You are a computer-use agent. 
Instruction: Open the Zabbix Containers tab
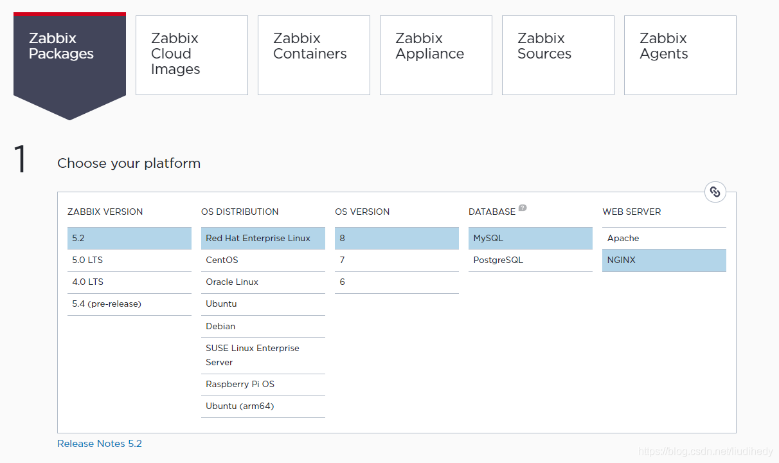coord(314,55)
